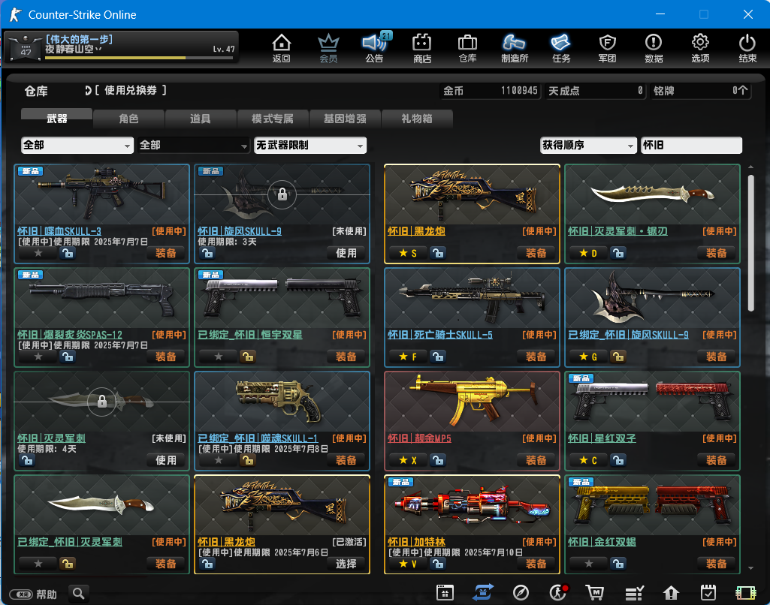Open the 选项 settings gear icon
The height and width of the screenshot is (605, 770).
click(x=700, y=48)
